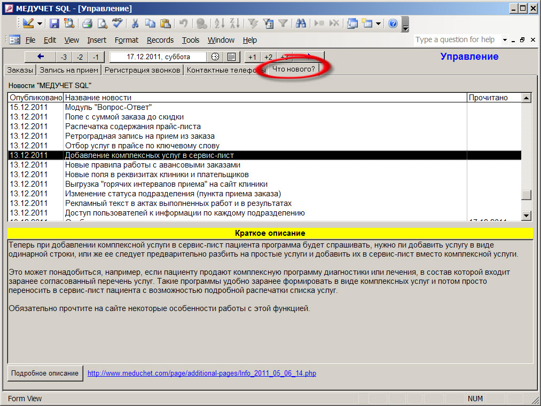Open the Records menu
Screen dimensions: 541x406
click(160, 40)
